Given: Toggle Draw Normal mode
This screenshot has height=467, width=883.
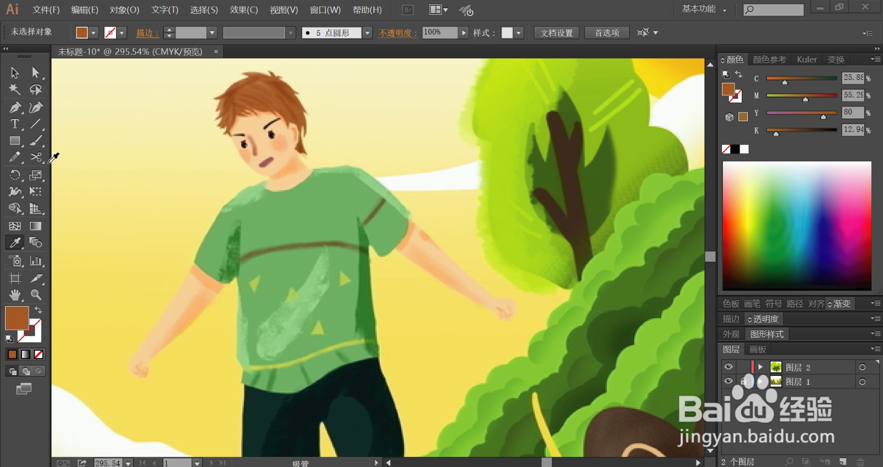Looking at the screenshot, I should point(12,371).
